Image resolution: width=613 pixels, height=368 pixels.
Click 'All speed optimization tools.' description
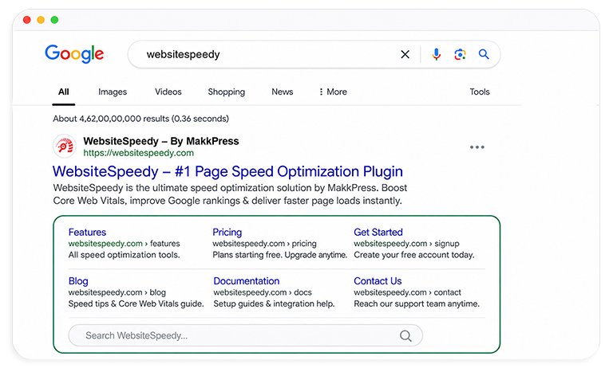(124, 255)
